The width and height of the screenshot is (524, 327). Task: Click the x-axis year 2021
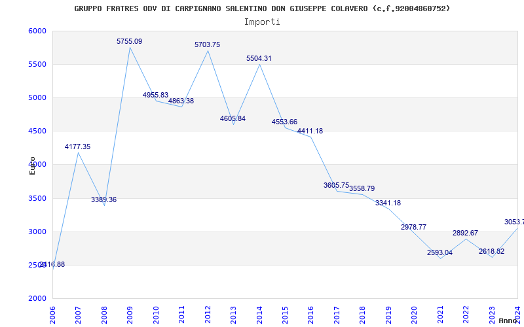(440, 315)
